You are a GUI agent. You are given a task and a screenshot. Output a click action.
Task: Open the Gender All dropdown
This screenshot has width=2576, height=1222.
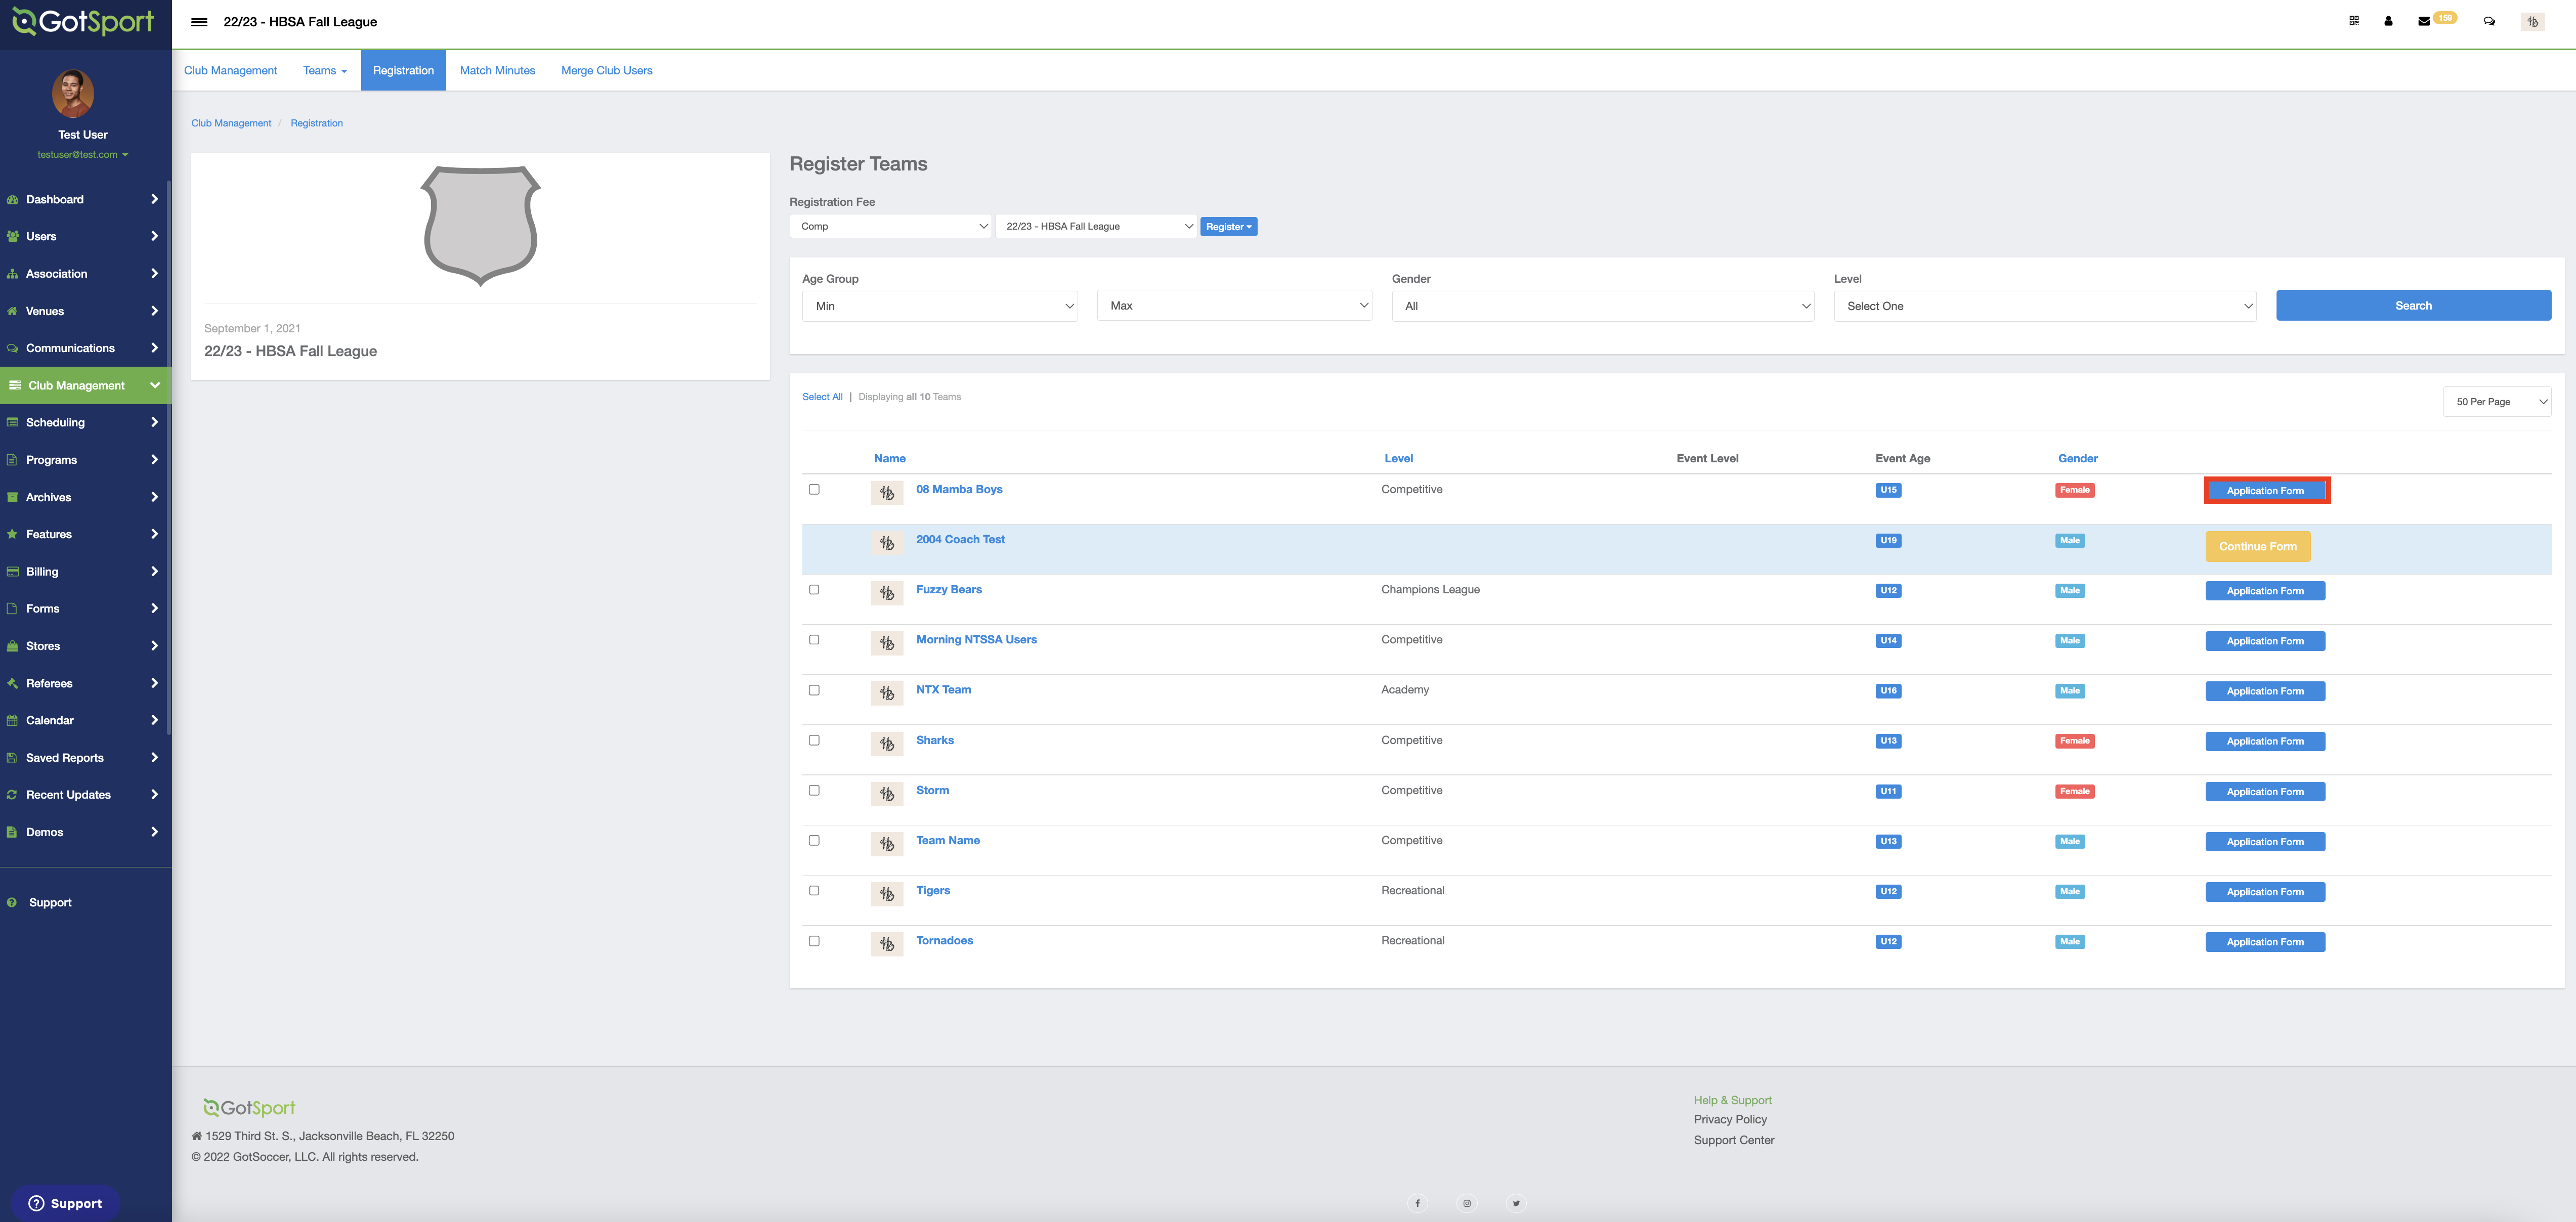coord(1602,306)
